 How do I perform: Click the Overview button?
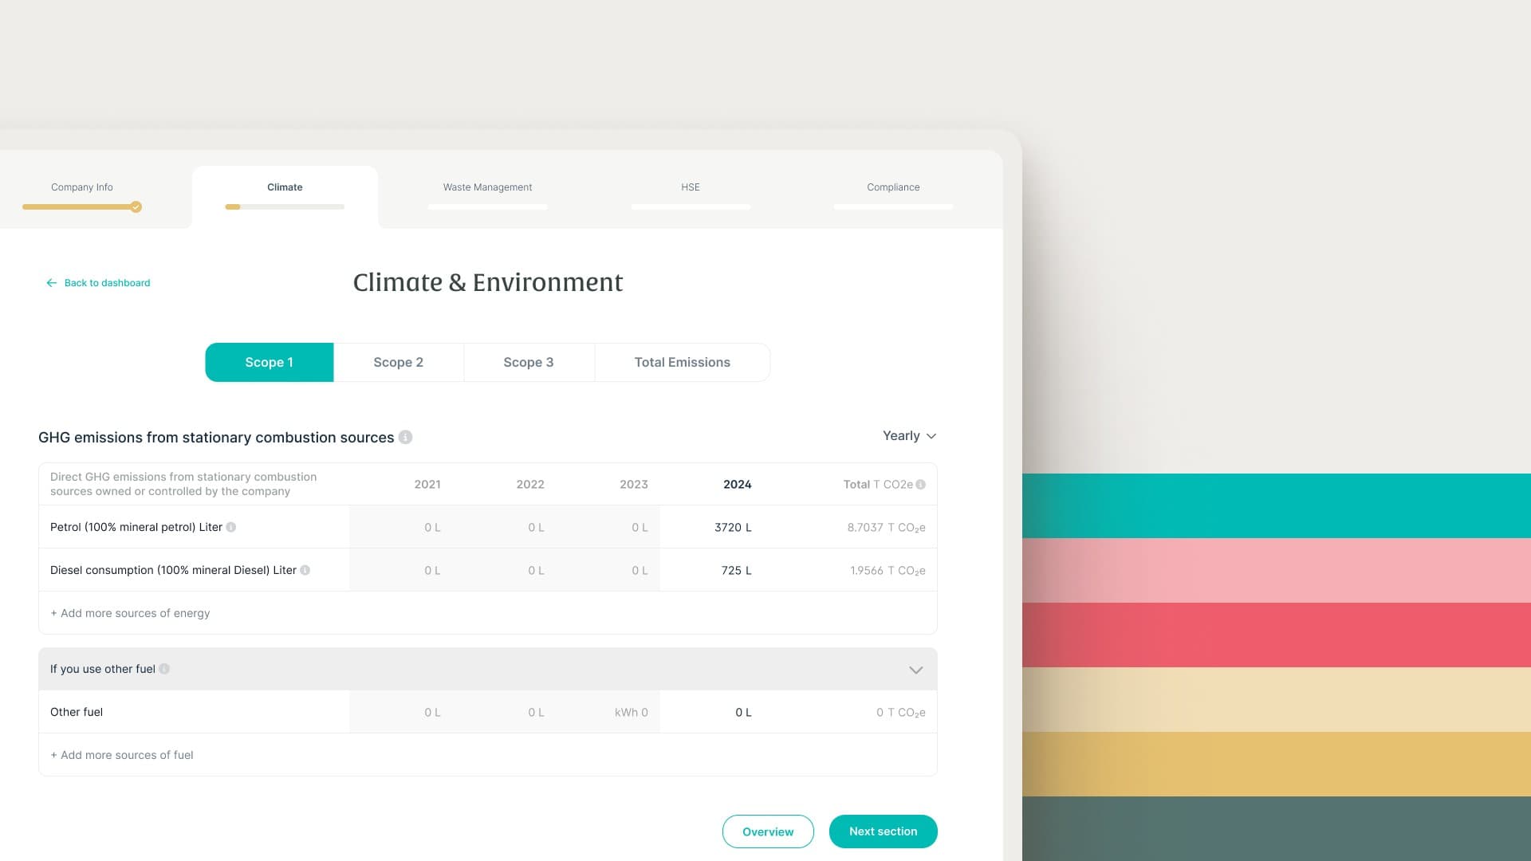click(x=767, y=831)
